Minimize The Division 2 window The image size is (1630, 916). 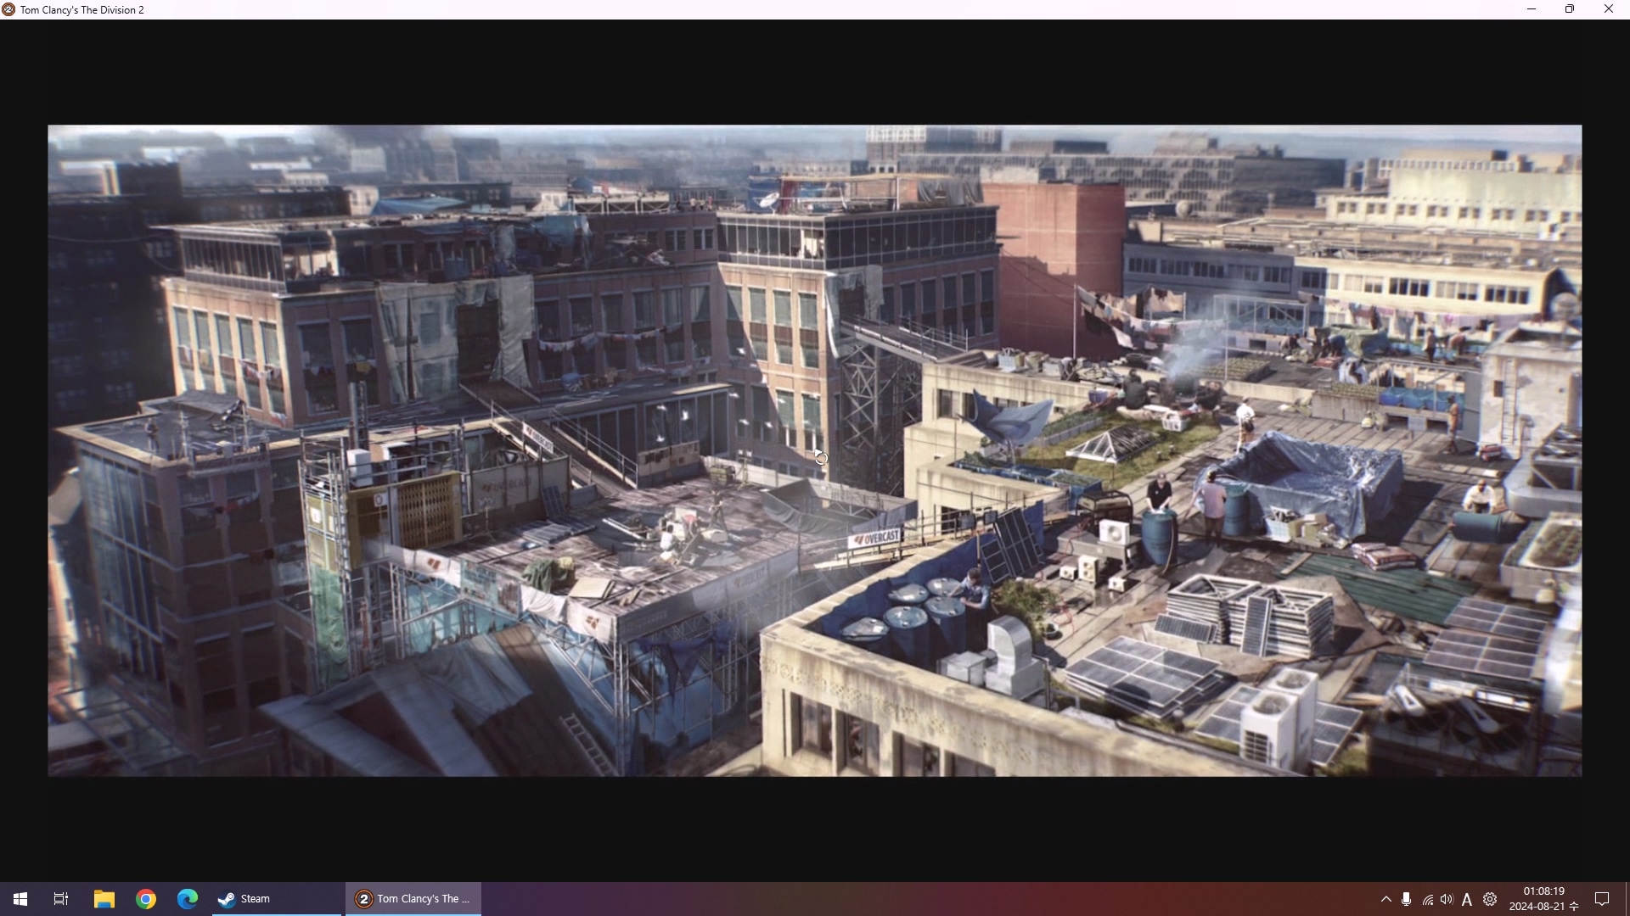pyautogui.click(x=1532, y=9)
